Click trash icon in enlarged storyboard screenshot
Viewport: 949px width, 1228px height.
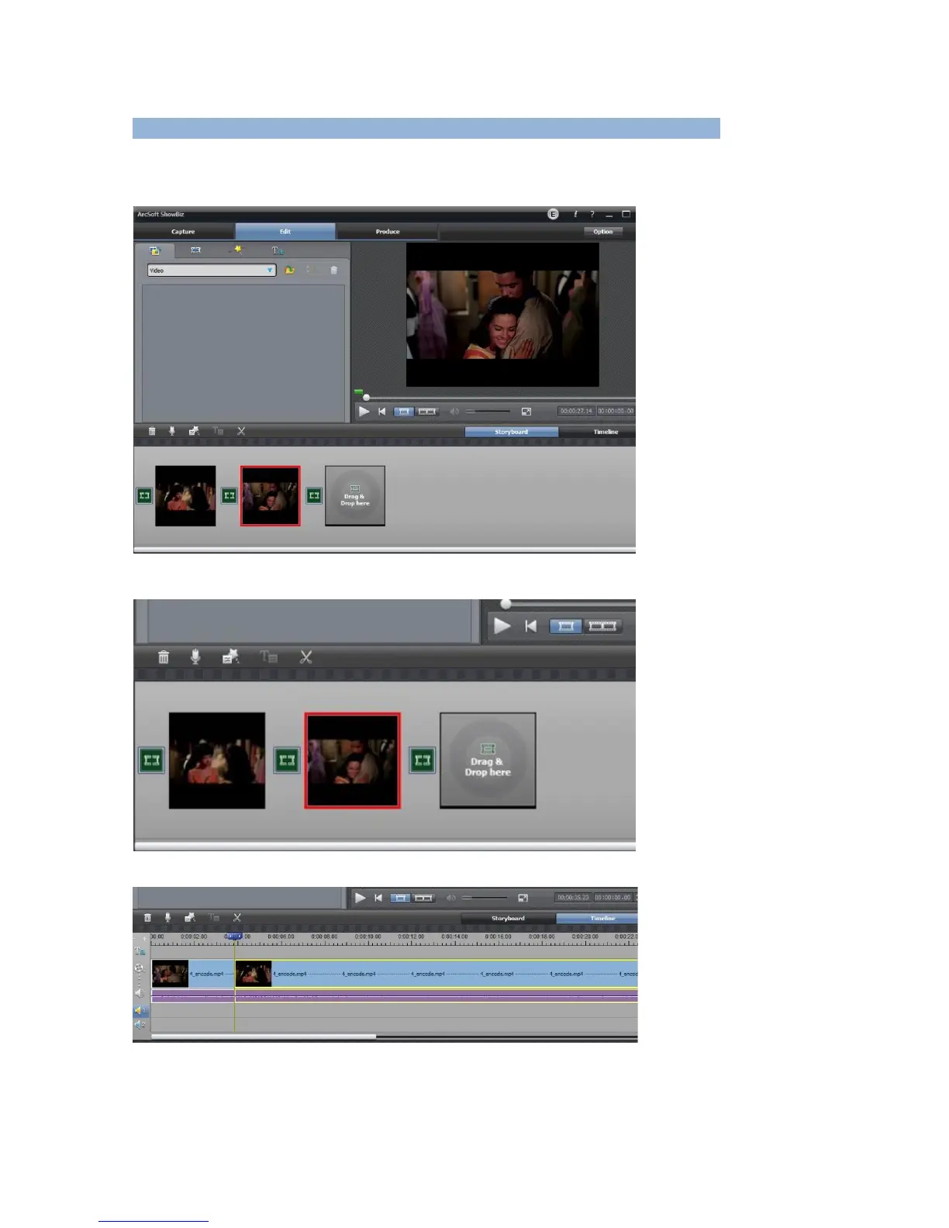point(164,657)
